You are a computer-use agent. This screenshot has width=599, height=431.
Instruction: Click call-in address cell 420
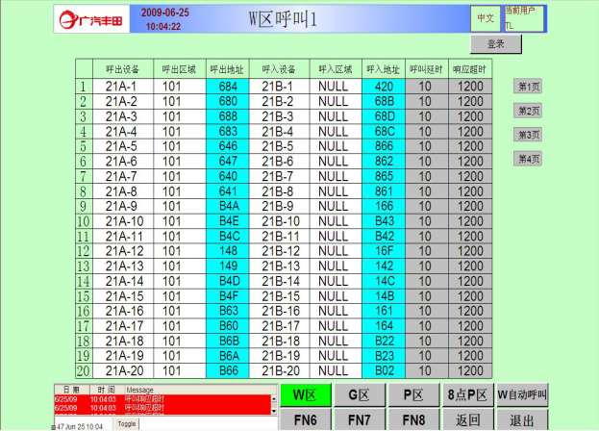(x=384, y=87)
